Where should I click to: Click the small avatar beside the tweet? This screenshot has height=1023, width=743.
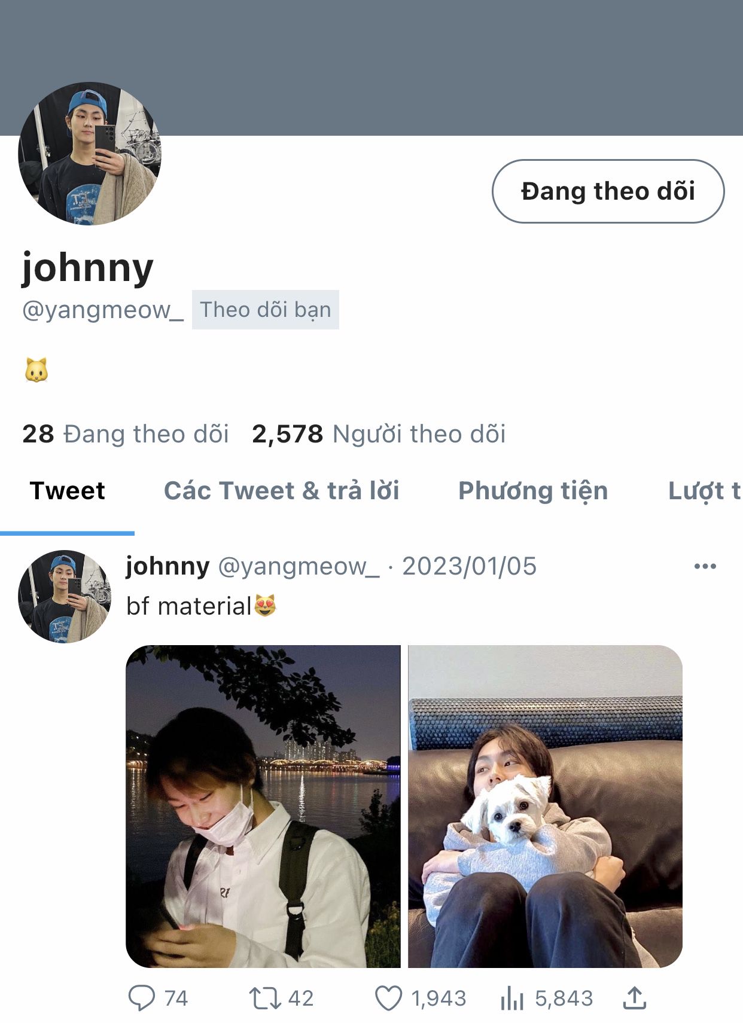tap(65, 596)
